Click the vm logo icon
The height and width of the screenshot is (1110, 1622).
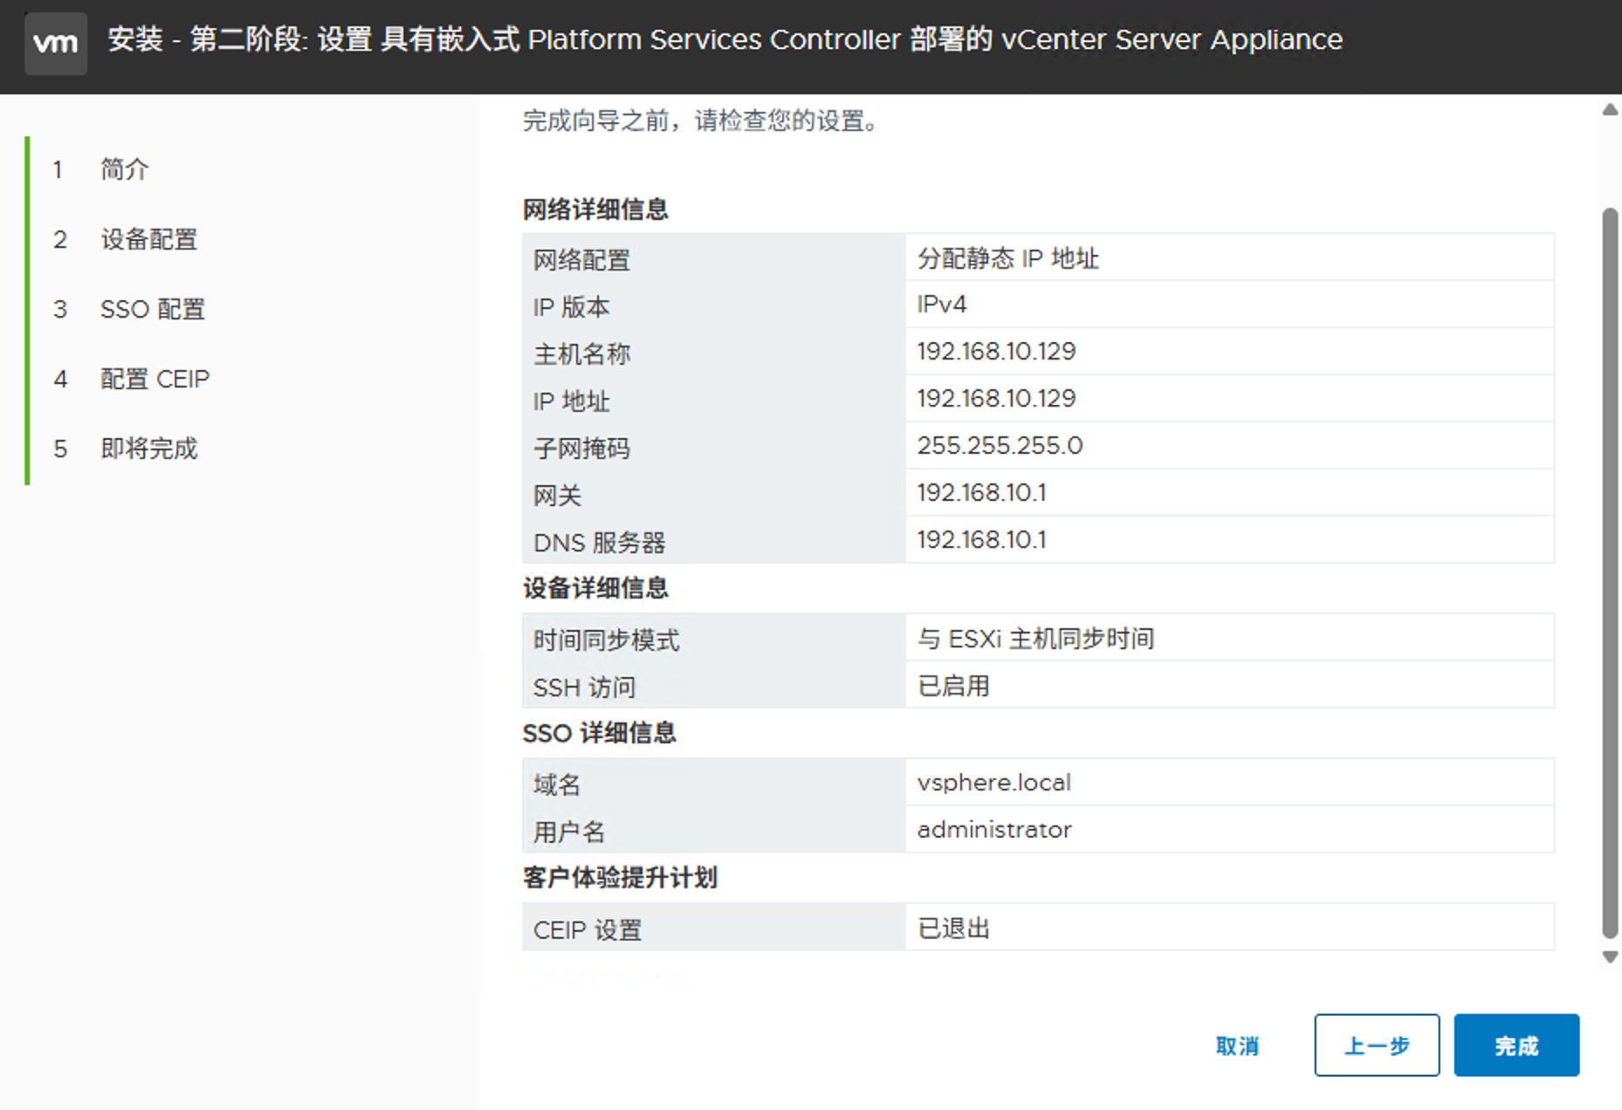[55, 43]
